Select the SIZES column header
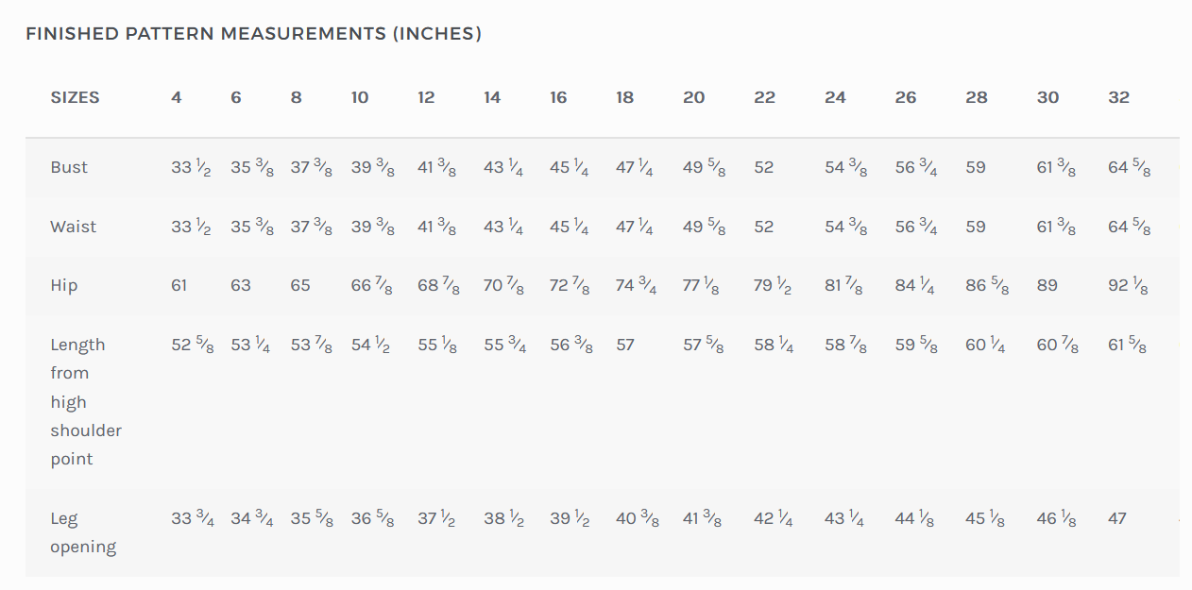The width and height of the screenshot is (1192, 590). pos(75,97)
